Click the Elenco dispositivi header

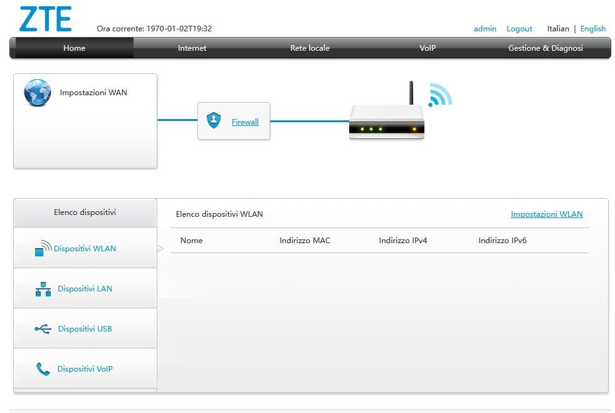(x=85, y=212)
